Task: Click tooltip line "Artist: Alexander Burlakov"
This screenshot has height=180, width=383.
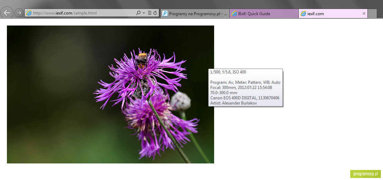Action: pyautogui.click(x=233, y=103)
